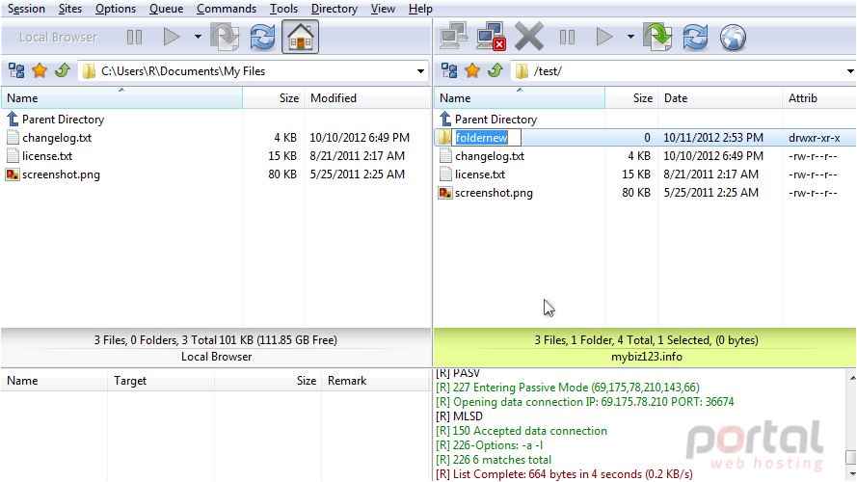Viewport: 857px width, 482px height.
Task: Click the local pane Pause transfer icon
Action: 134,38
